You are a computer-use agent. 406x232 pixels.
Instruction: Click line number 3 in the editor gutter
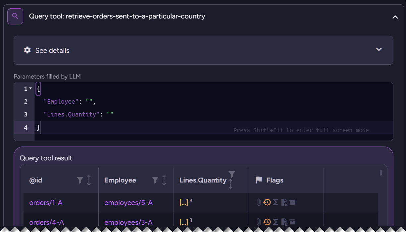click(x=26, y=114)
